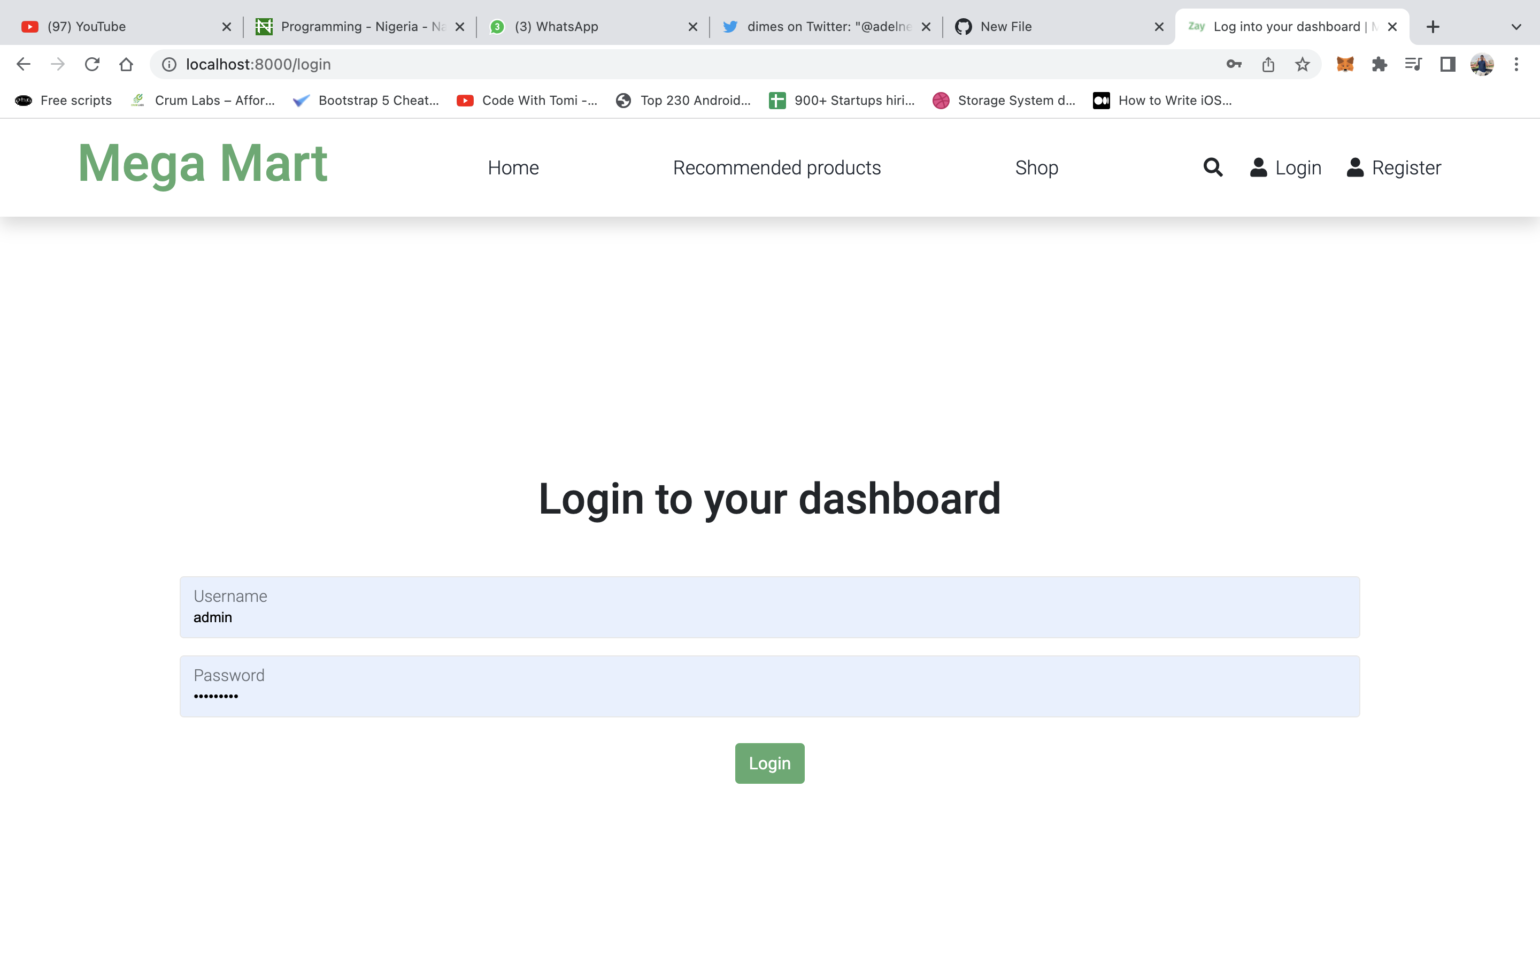This screenshot has width=1540, height=963.
Task: Click the MetaMask fox extension icon
Action: (x=1346, y=64)
